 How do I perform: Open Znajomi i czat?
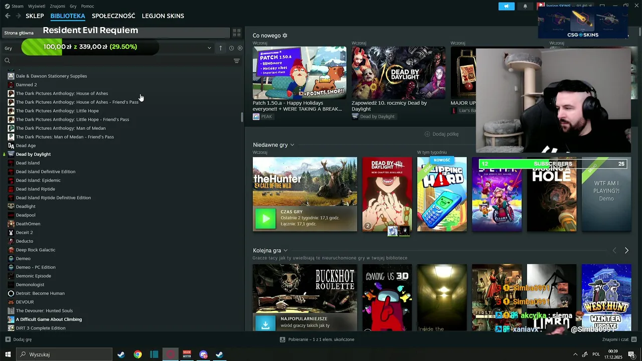tap(615, 339)
